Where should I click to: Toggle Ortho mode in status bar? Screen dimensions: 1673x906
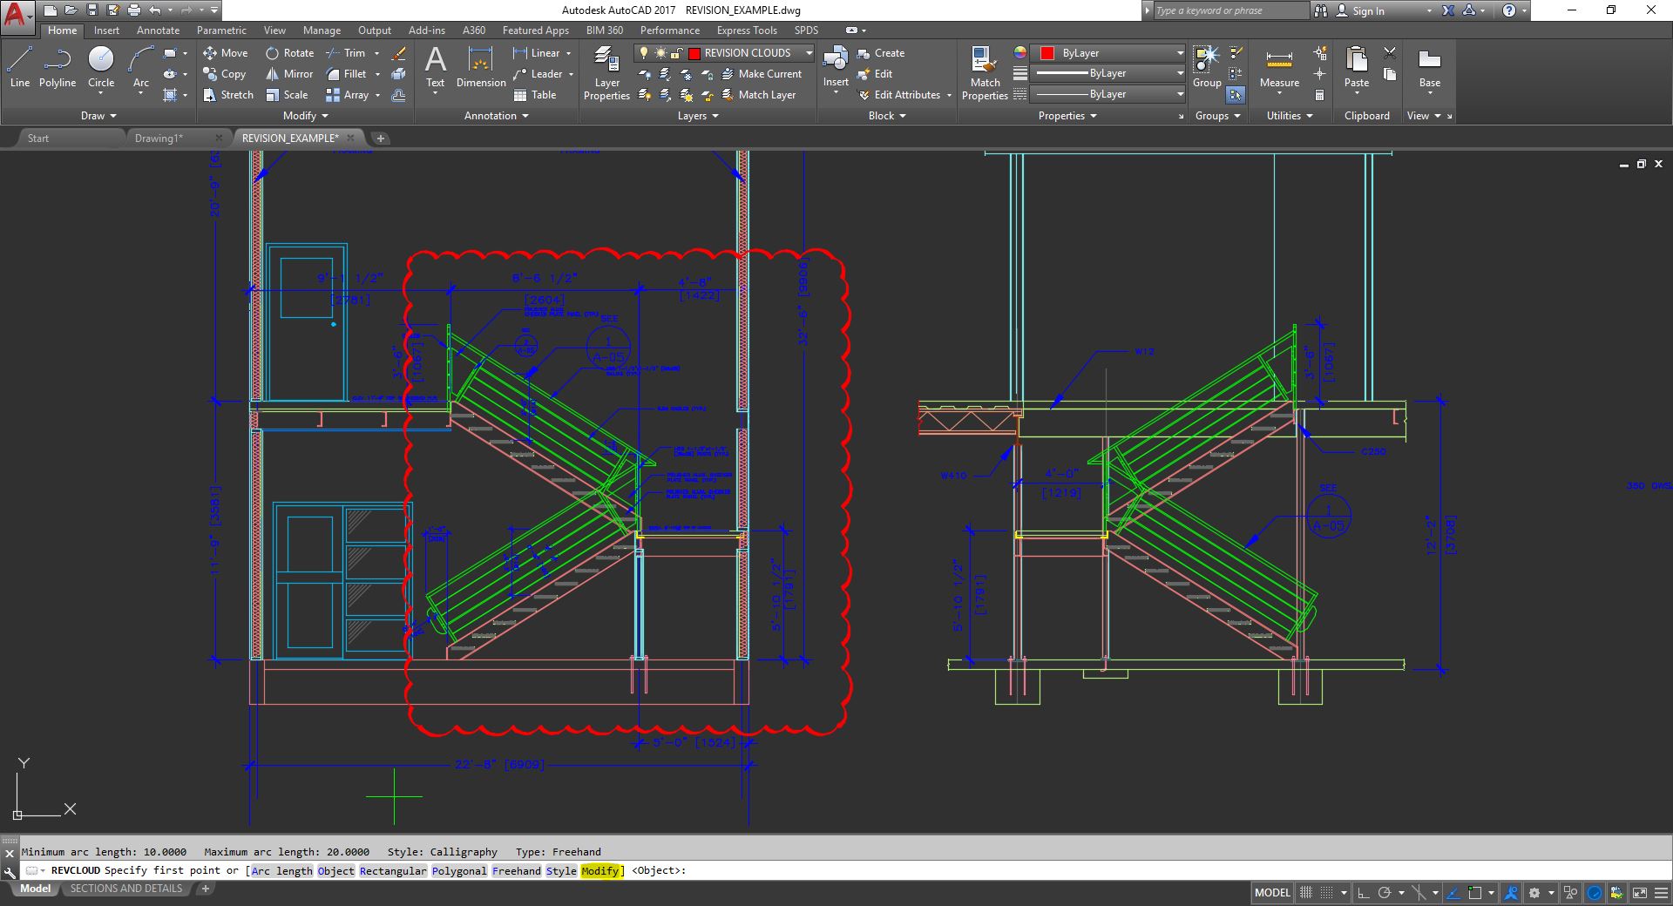tap(1363, 893)
